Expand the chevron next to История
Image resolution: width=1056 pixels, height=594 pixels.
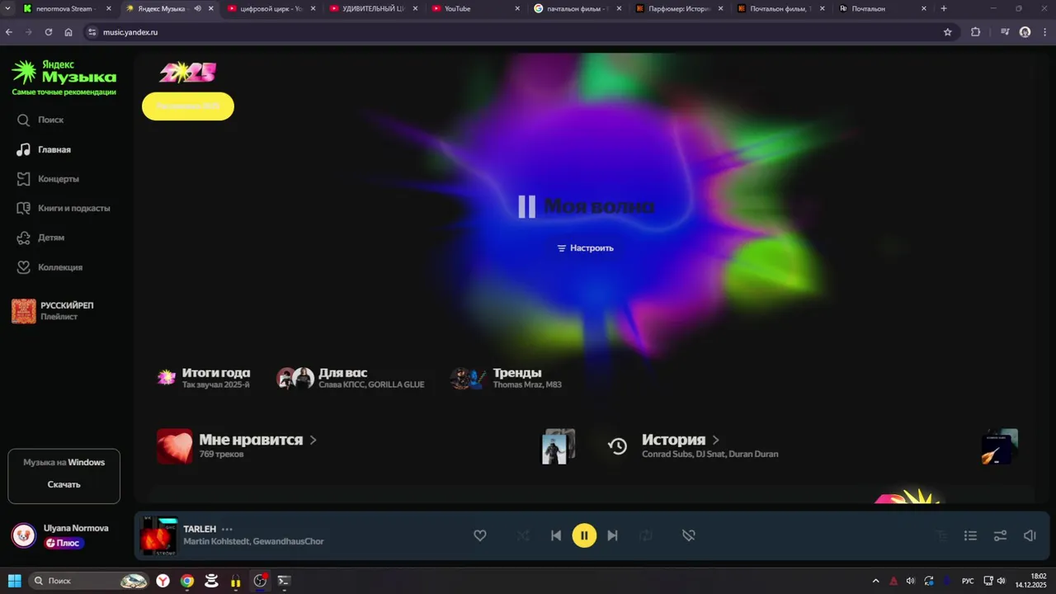[716, 440]
